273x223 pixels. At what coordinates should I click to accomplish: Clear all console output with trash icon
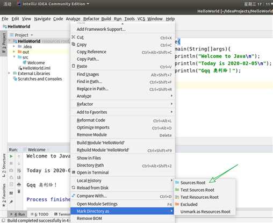(19, 191)
